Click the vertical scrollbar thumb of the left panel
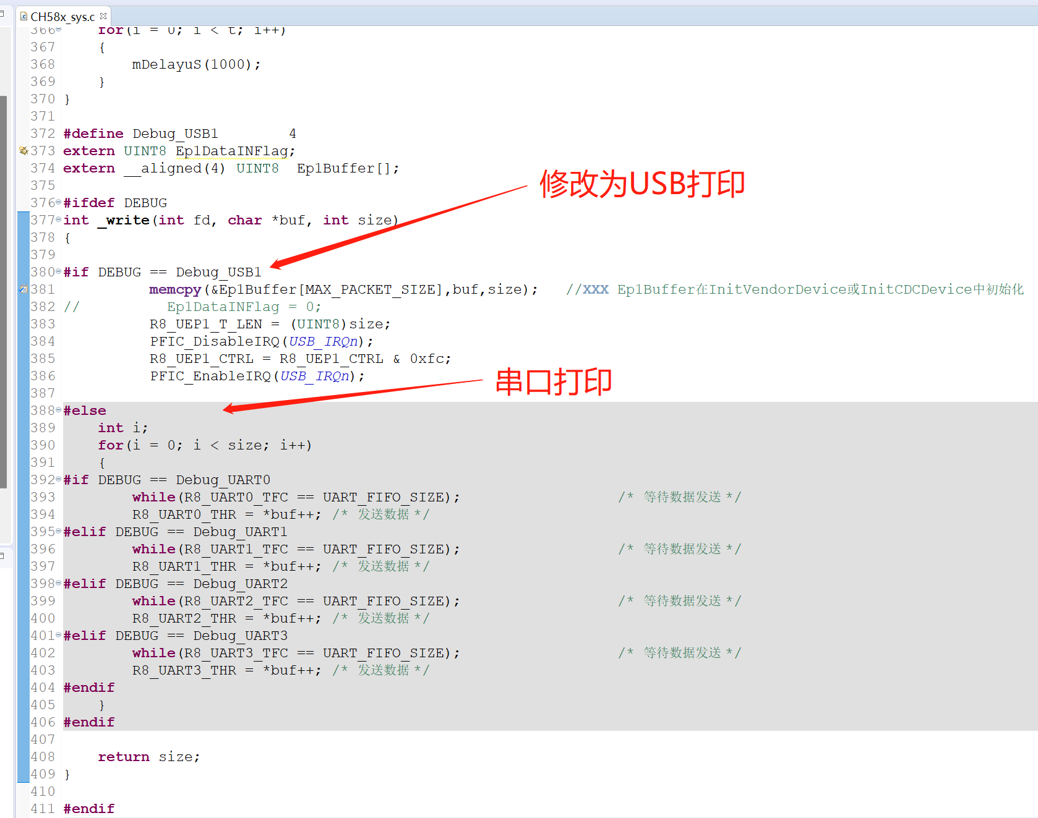The image size is (1038, 818). tap(3, 292)
